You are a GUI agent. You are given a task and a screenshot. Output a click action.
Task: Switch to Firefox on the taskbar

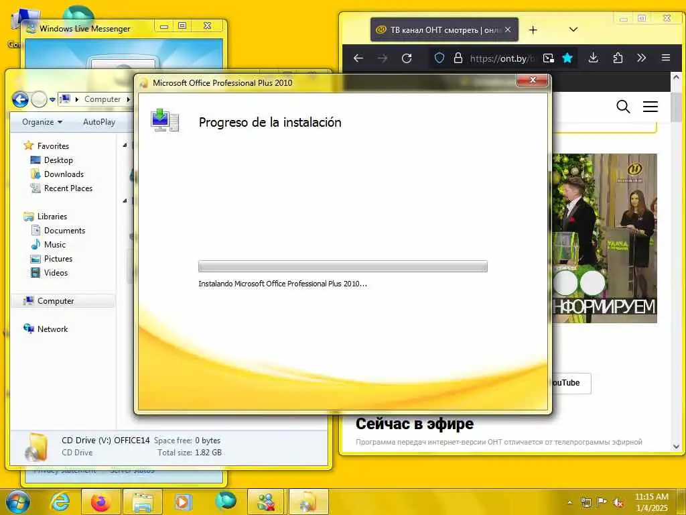tap(100, 502)
